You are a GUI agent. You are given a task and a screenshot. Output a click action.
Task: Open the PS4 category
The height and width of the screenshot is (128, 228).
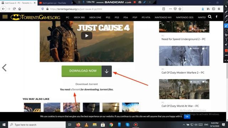pyautogui.click(x=126, y=17)
